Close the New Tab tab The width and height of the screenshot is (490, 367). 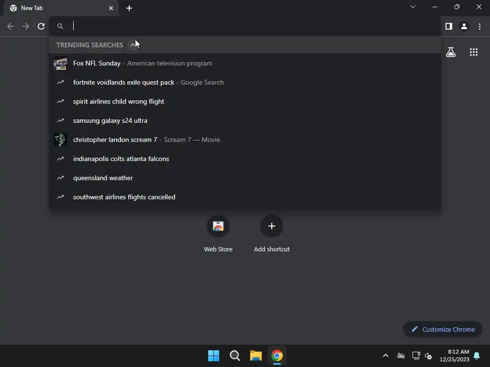(111, 8)
